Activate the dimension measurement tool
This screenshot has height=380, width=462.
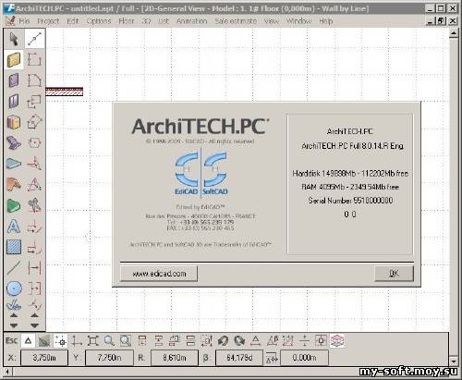[x=34, y=268]
